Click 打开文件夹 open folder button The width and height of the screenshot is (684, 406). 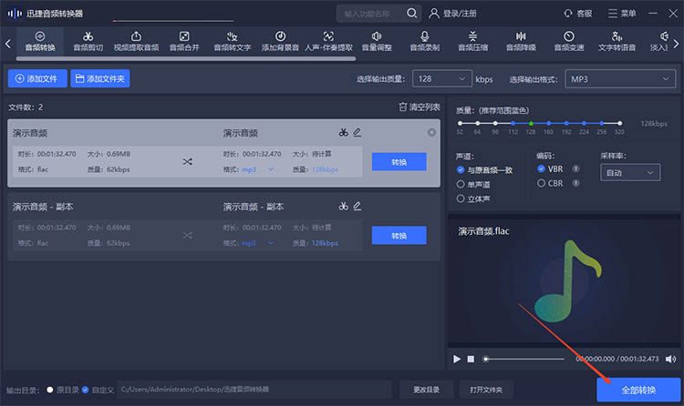point(485,390)
